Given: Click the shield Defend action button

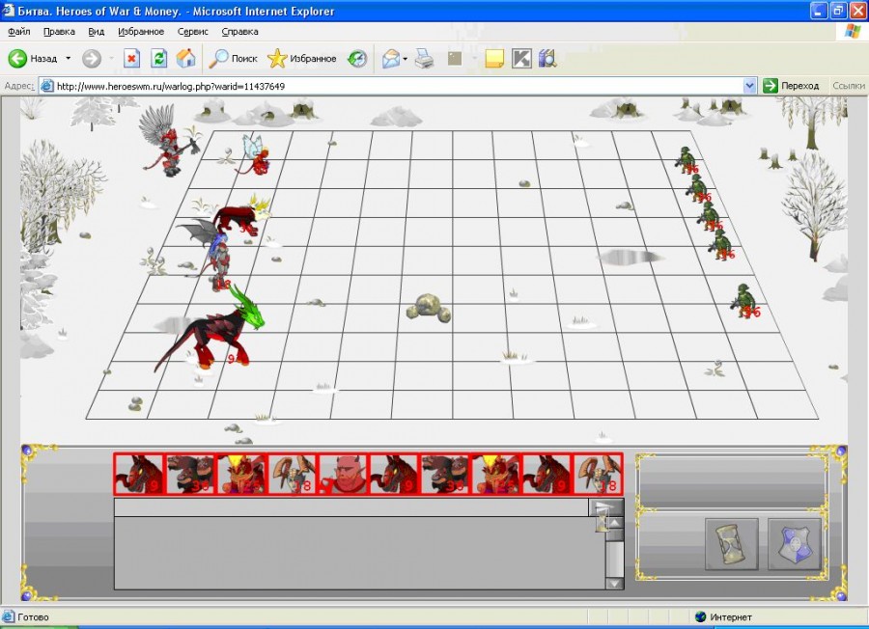Looking at the screenshot, I should coord(795,544).
